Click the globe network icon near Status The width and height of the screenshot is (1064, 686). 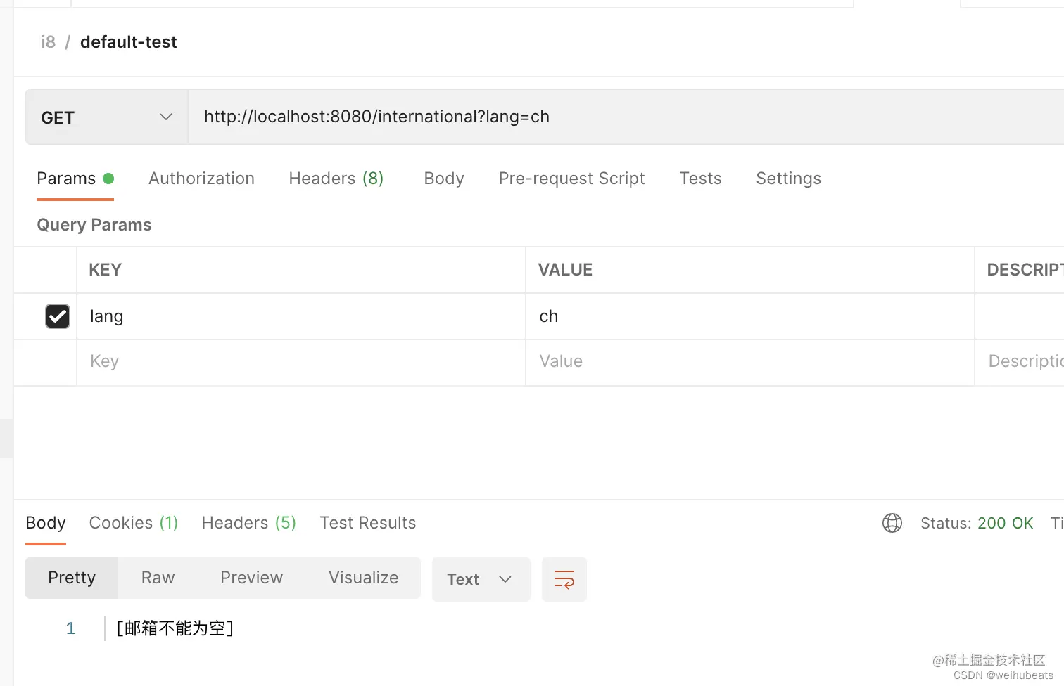click(x=892, y=523)
